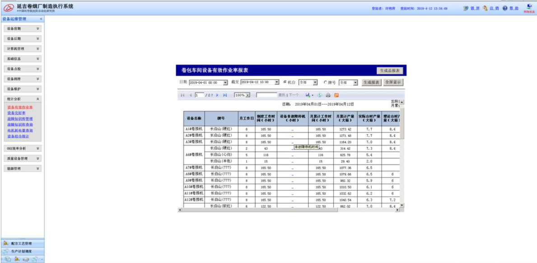Viewport: 537px width, 263px height.
Task: Click the 生成总报表 button
Action: pyautogui.click(x=390, y=70)
